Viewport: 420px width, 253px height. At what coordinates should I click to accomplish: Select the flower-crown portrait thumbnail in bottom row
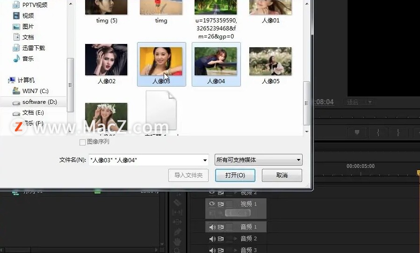[x=106, y=118]
